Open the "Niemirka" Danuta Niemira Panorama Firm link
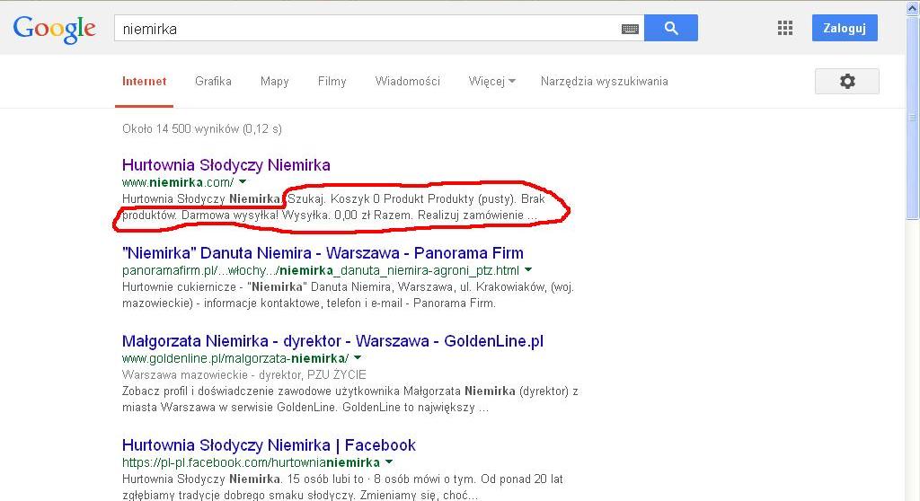 click(x=323, y=253)
